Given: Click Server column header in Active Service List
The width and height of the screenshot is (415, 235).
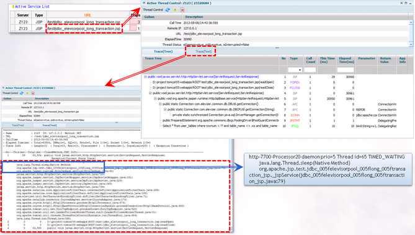Looking at the screenshot, I should 23,15.
